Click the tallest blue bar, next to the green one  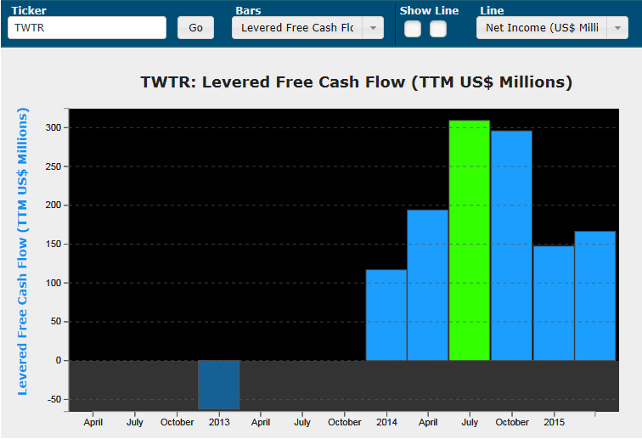click(x=511, y=245)
